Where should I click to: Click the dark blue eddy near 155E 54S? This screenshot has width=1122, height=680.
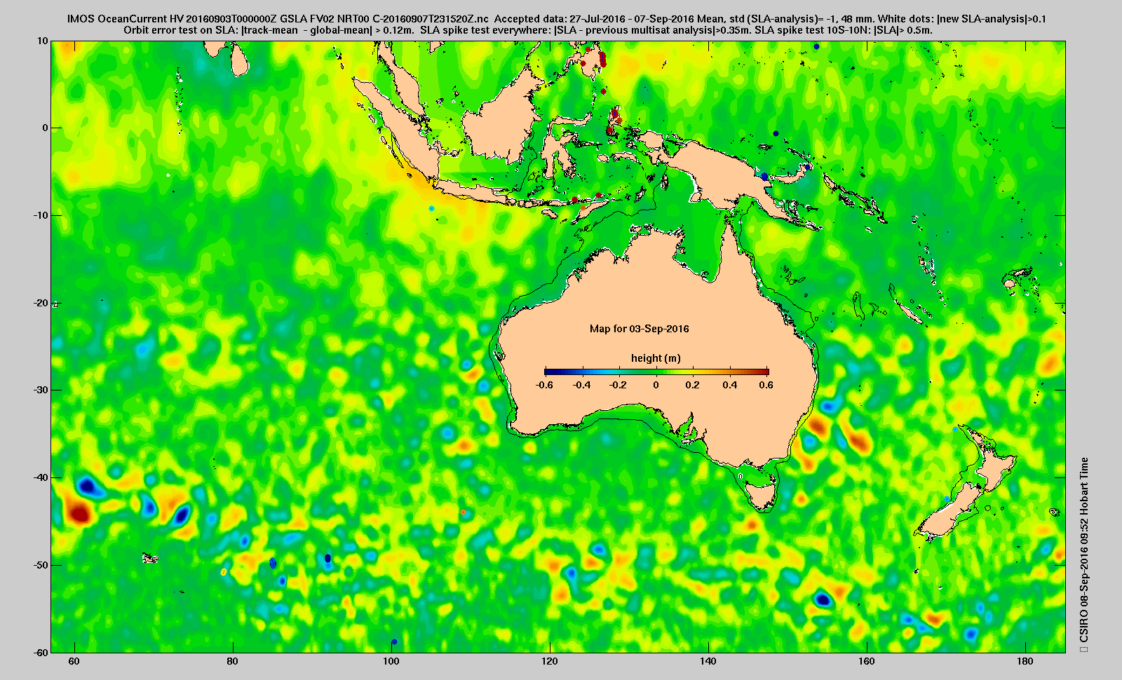[x=823, y=599]
